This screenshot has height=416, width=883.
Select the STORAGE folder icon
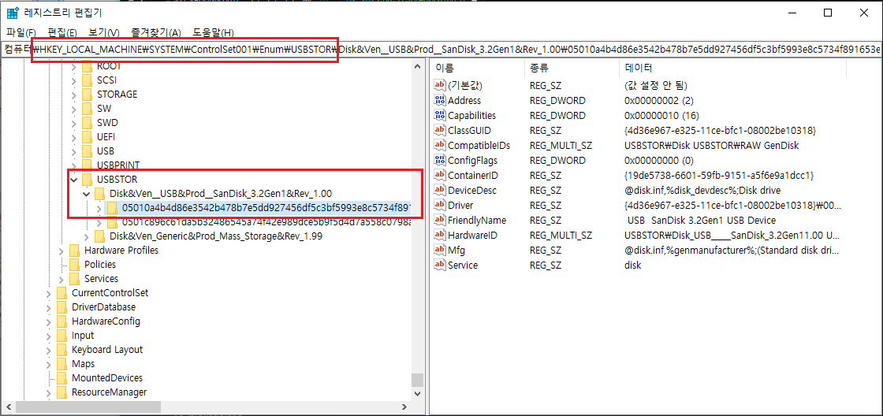[87, 94]
